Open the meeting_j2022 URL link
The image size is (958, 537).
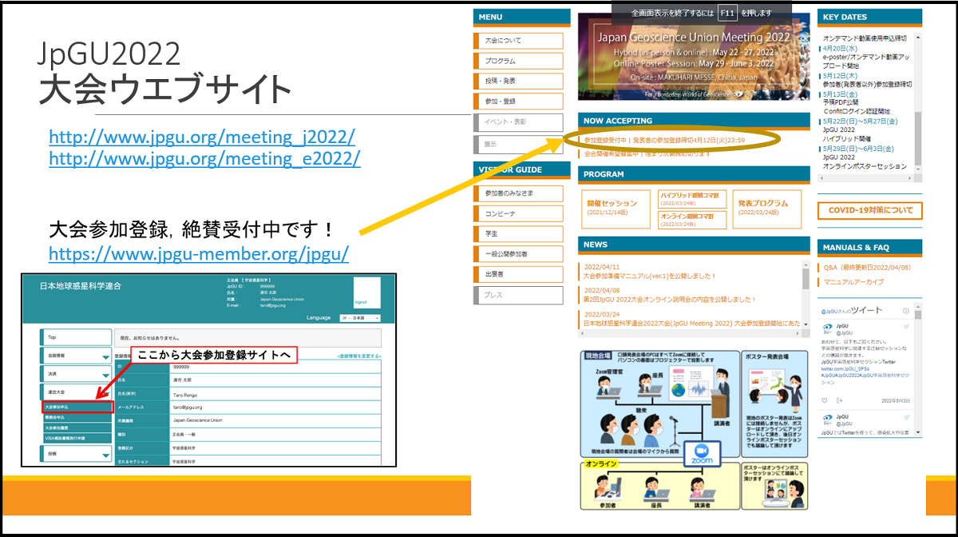click(x=202, y=137)
